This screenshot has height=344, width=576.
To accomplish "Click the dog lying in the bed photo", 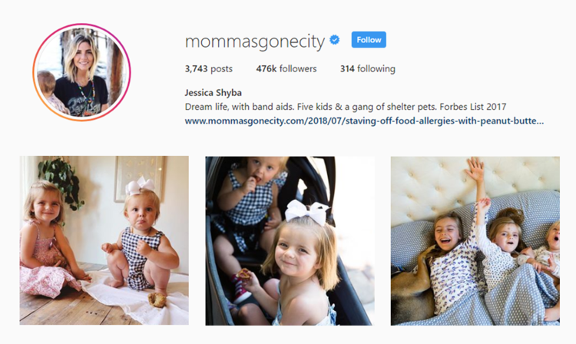I will (412, 286).
